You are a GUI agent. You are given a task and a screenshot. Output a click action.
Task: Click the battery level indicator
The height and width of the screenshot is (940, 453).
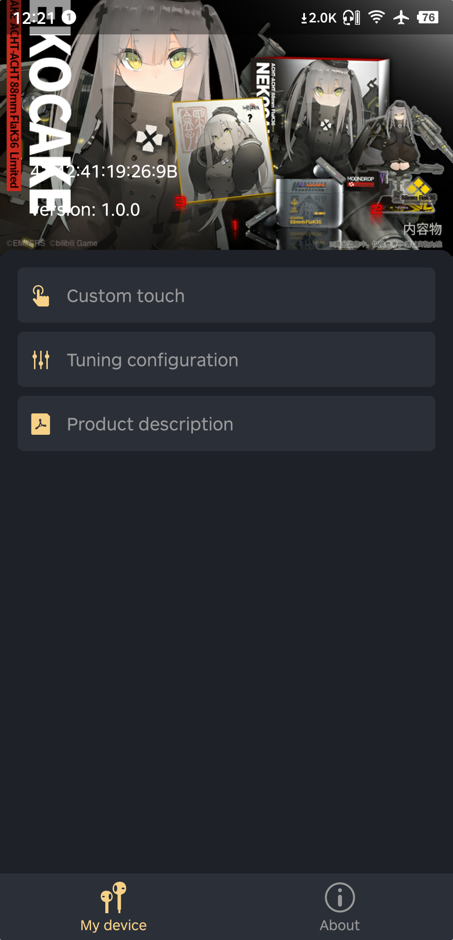[x=428, y=18]
